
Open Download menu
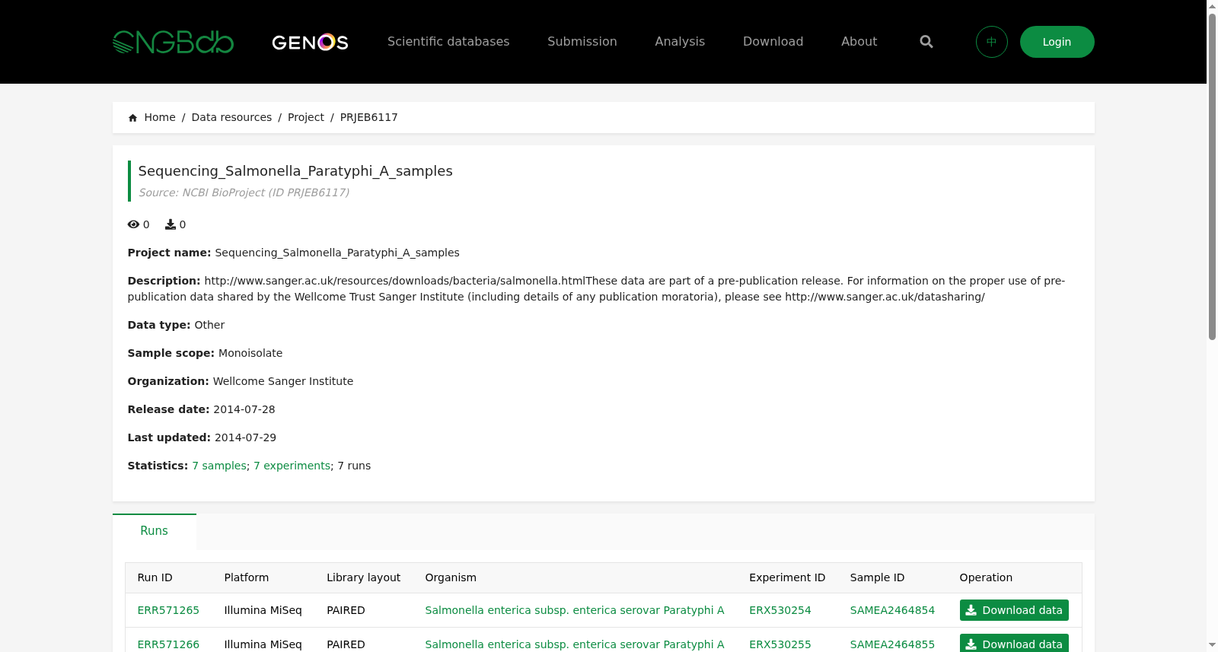pyautogui.click(x=773, y=42)
